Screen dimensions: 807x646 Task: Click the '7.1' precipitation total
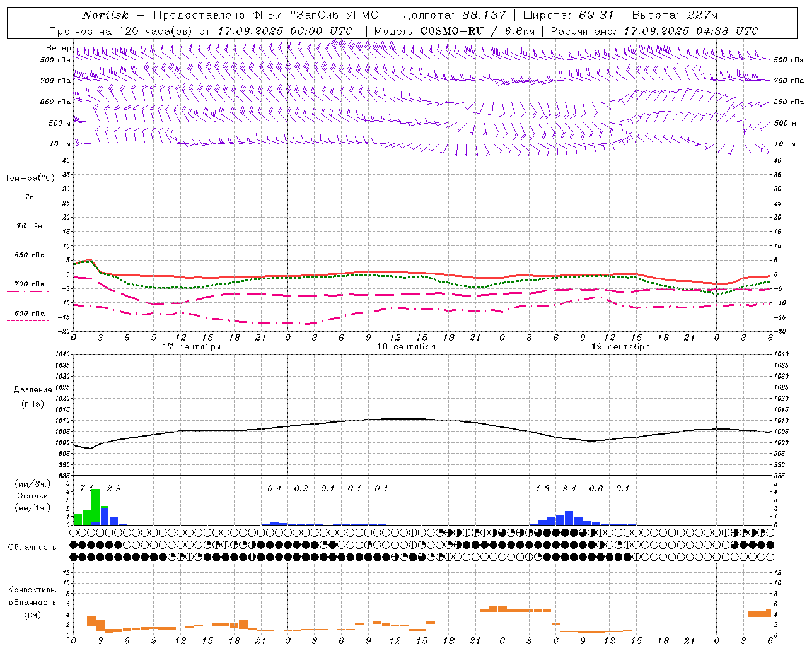click(86, 489)
